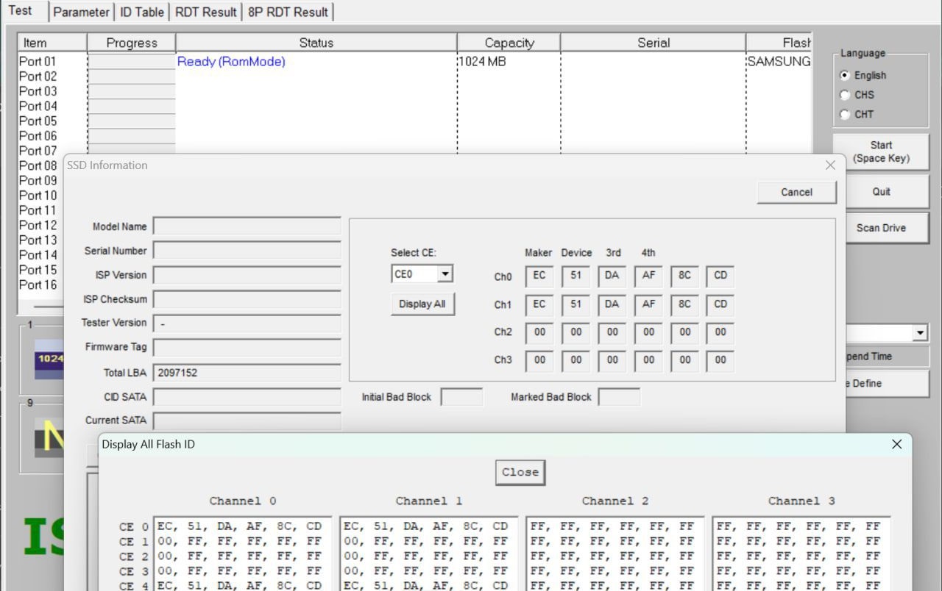
Task: Click Ch0 last byte field CD
Action: [x=720, y=276]
